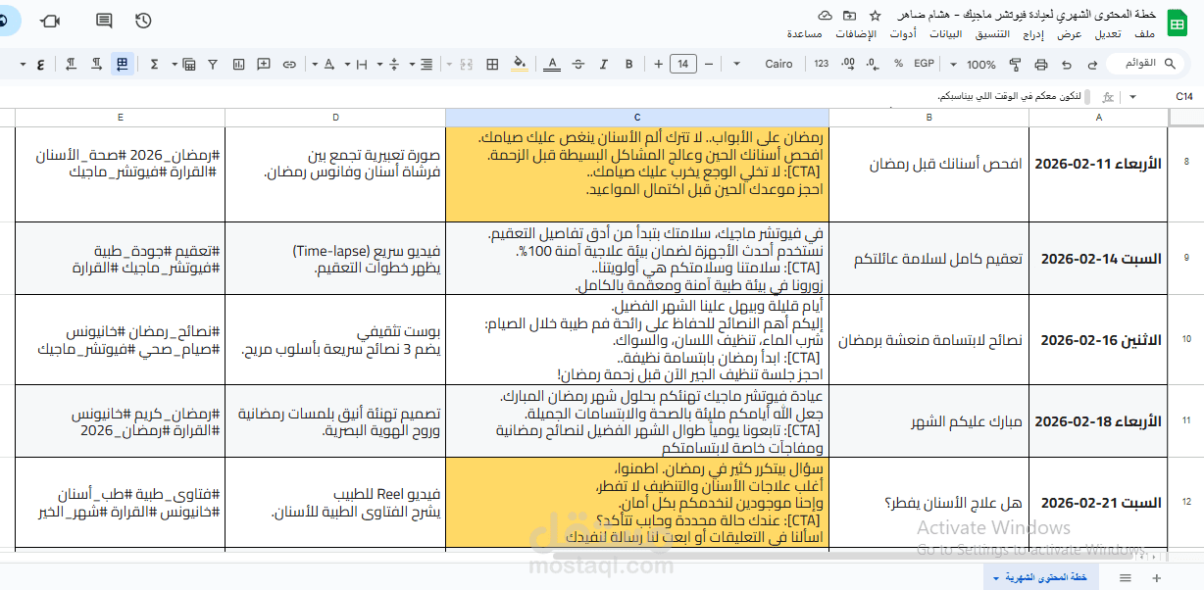Select column C header
1204x590 pixels.
637,117
